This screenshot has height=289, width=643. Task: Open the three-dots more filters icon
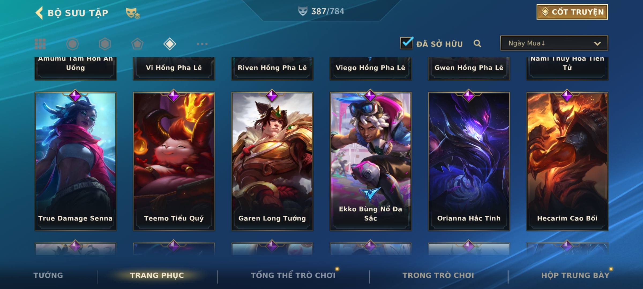click(x=202, y=44)
